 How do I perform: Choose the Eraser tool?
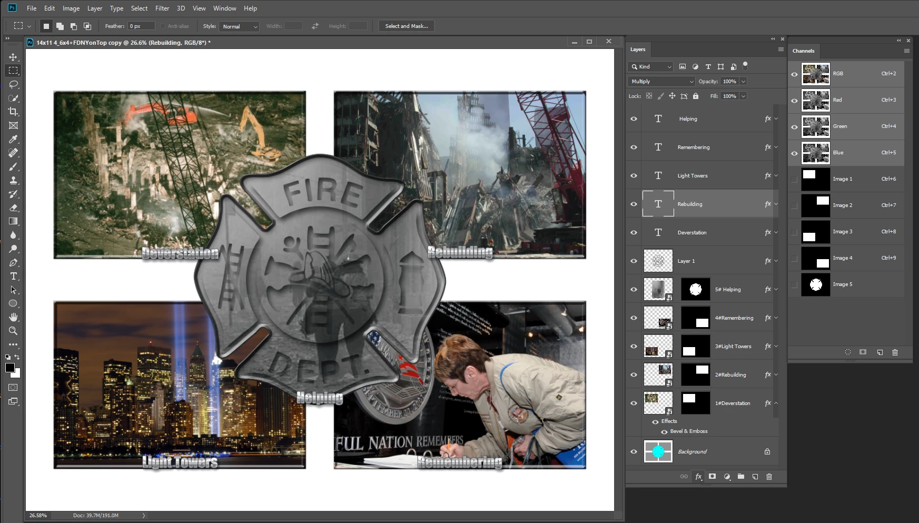tap(13, 208)
